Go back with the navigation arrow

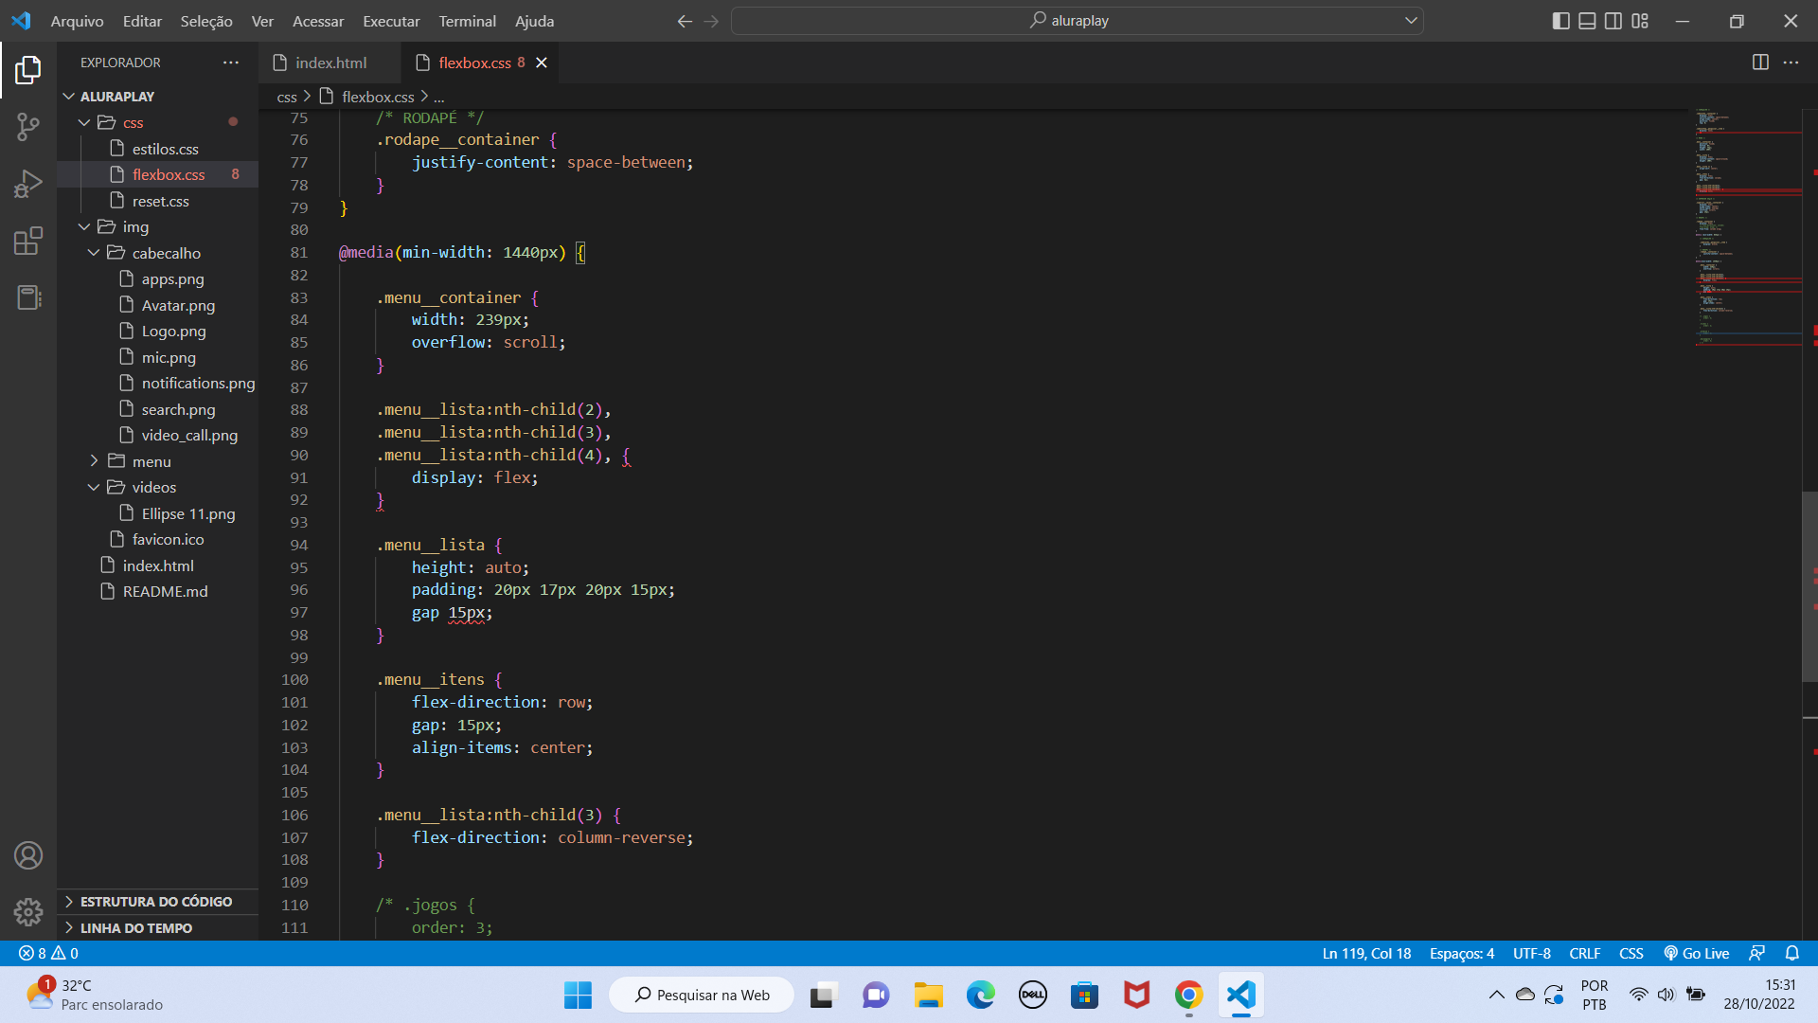tap(685, 21)
